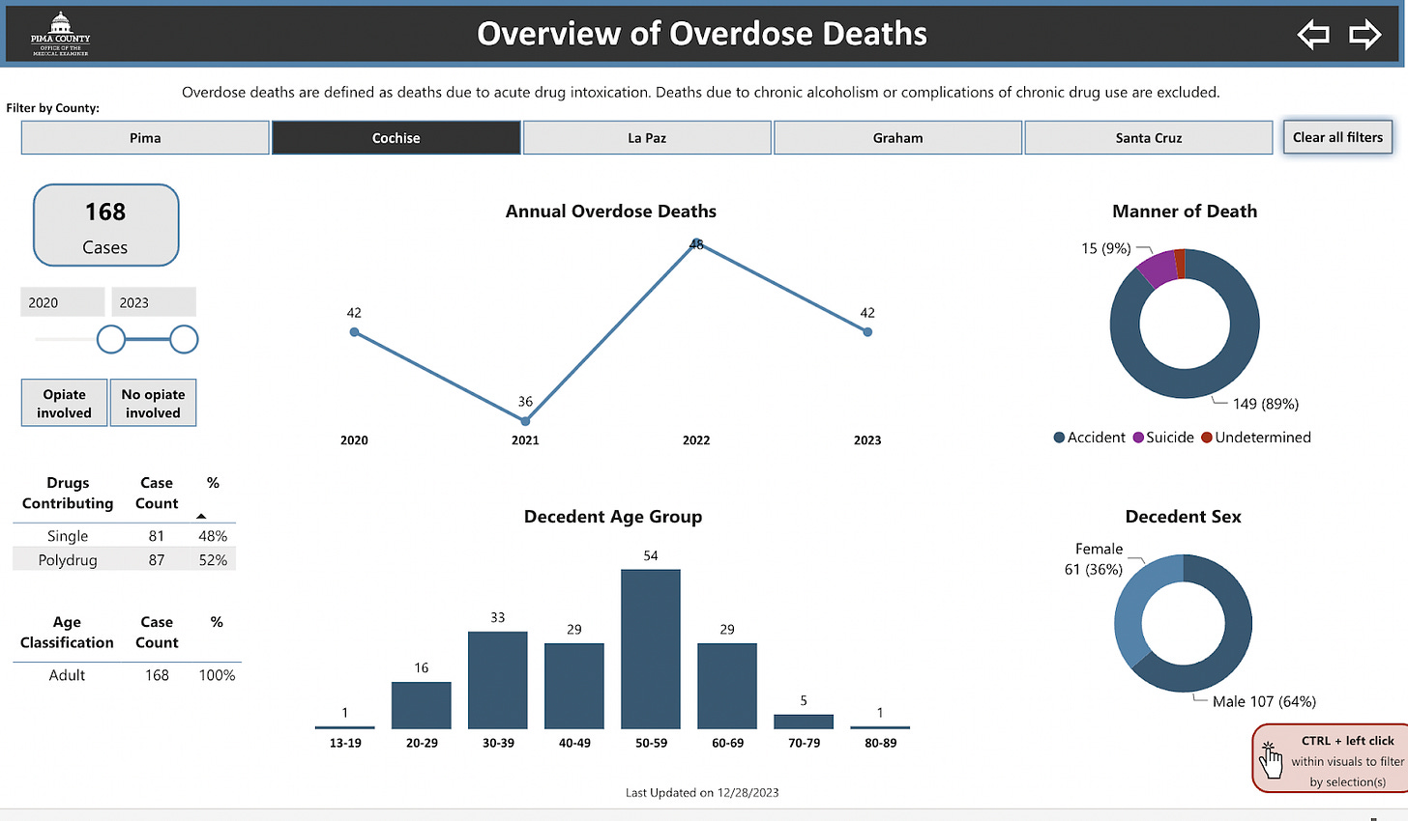
Task: Select the 2023 data point on the line chart
Action: pos(867,332)
